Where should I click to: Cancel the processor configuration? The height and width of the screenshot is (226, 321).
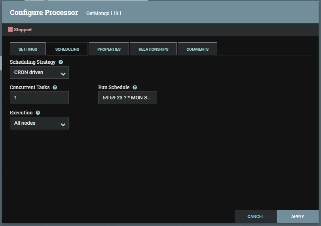[255, 217]
